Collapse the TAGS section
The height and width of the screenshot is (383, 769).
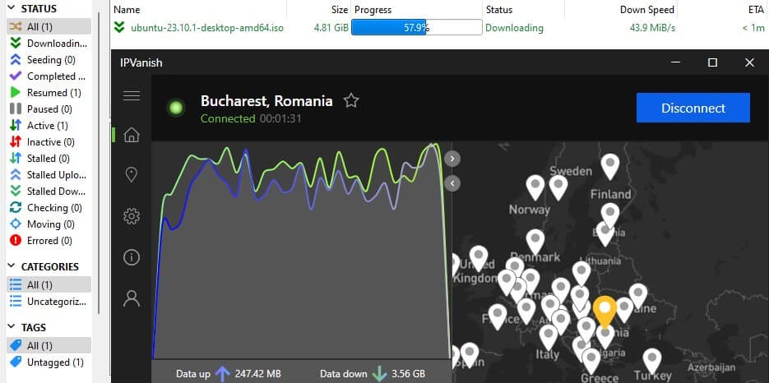pyautogui.click(x=12, y=327)
